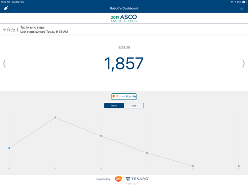Click the gsk sponsor logo
This screenshot has height=186, width=248.
[x=119, y=179]
